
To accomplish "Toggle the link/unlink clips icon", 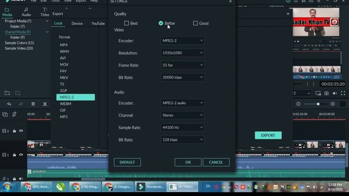I will [x=15, y=114].
